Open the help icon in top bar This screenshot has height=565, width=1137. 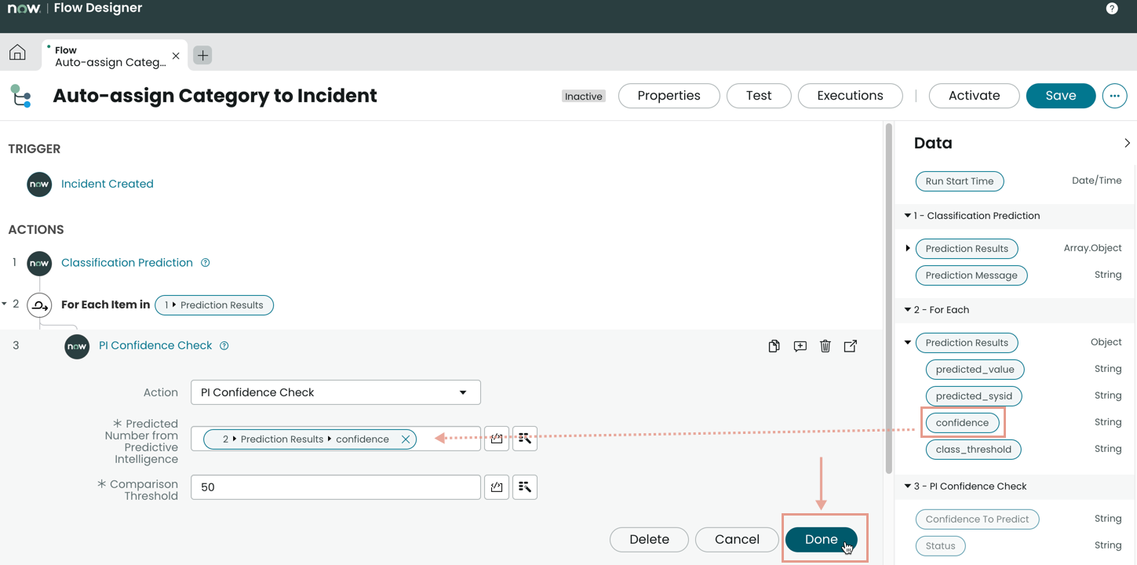[1112, 9]
